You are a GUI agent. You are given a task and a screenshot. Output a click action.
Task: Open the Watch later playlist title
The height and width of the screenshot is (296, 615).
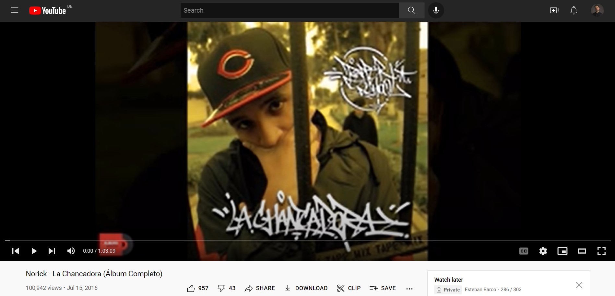tap(449, 280)
